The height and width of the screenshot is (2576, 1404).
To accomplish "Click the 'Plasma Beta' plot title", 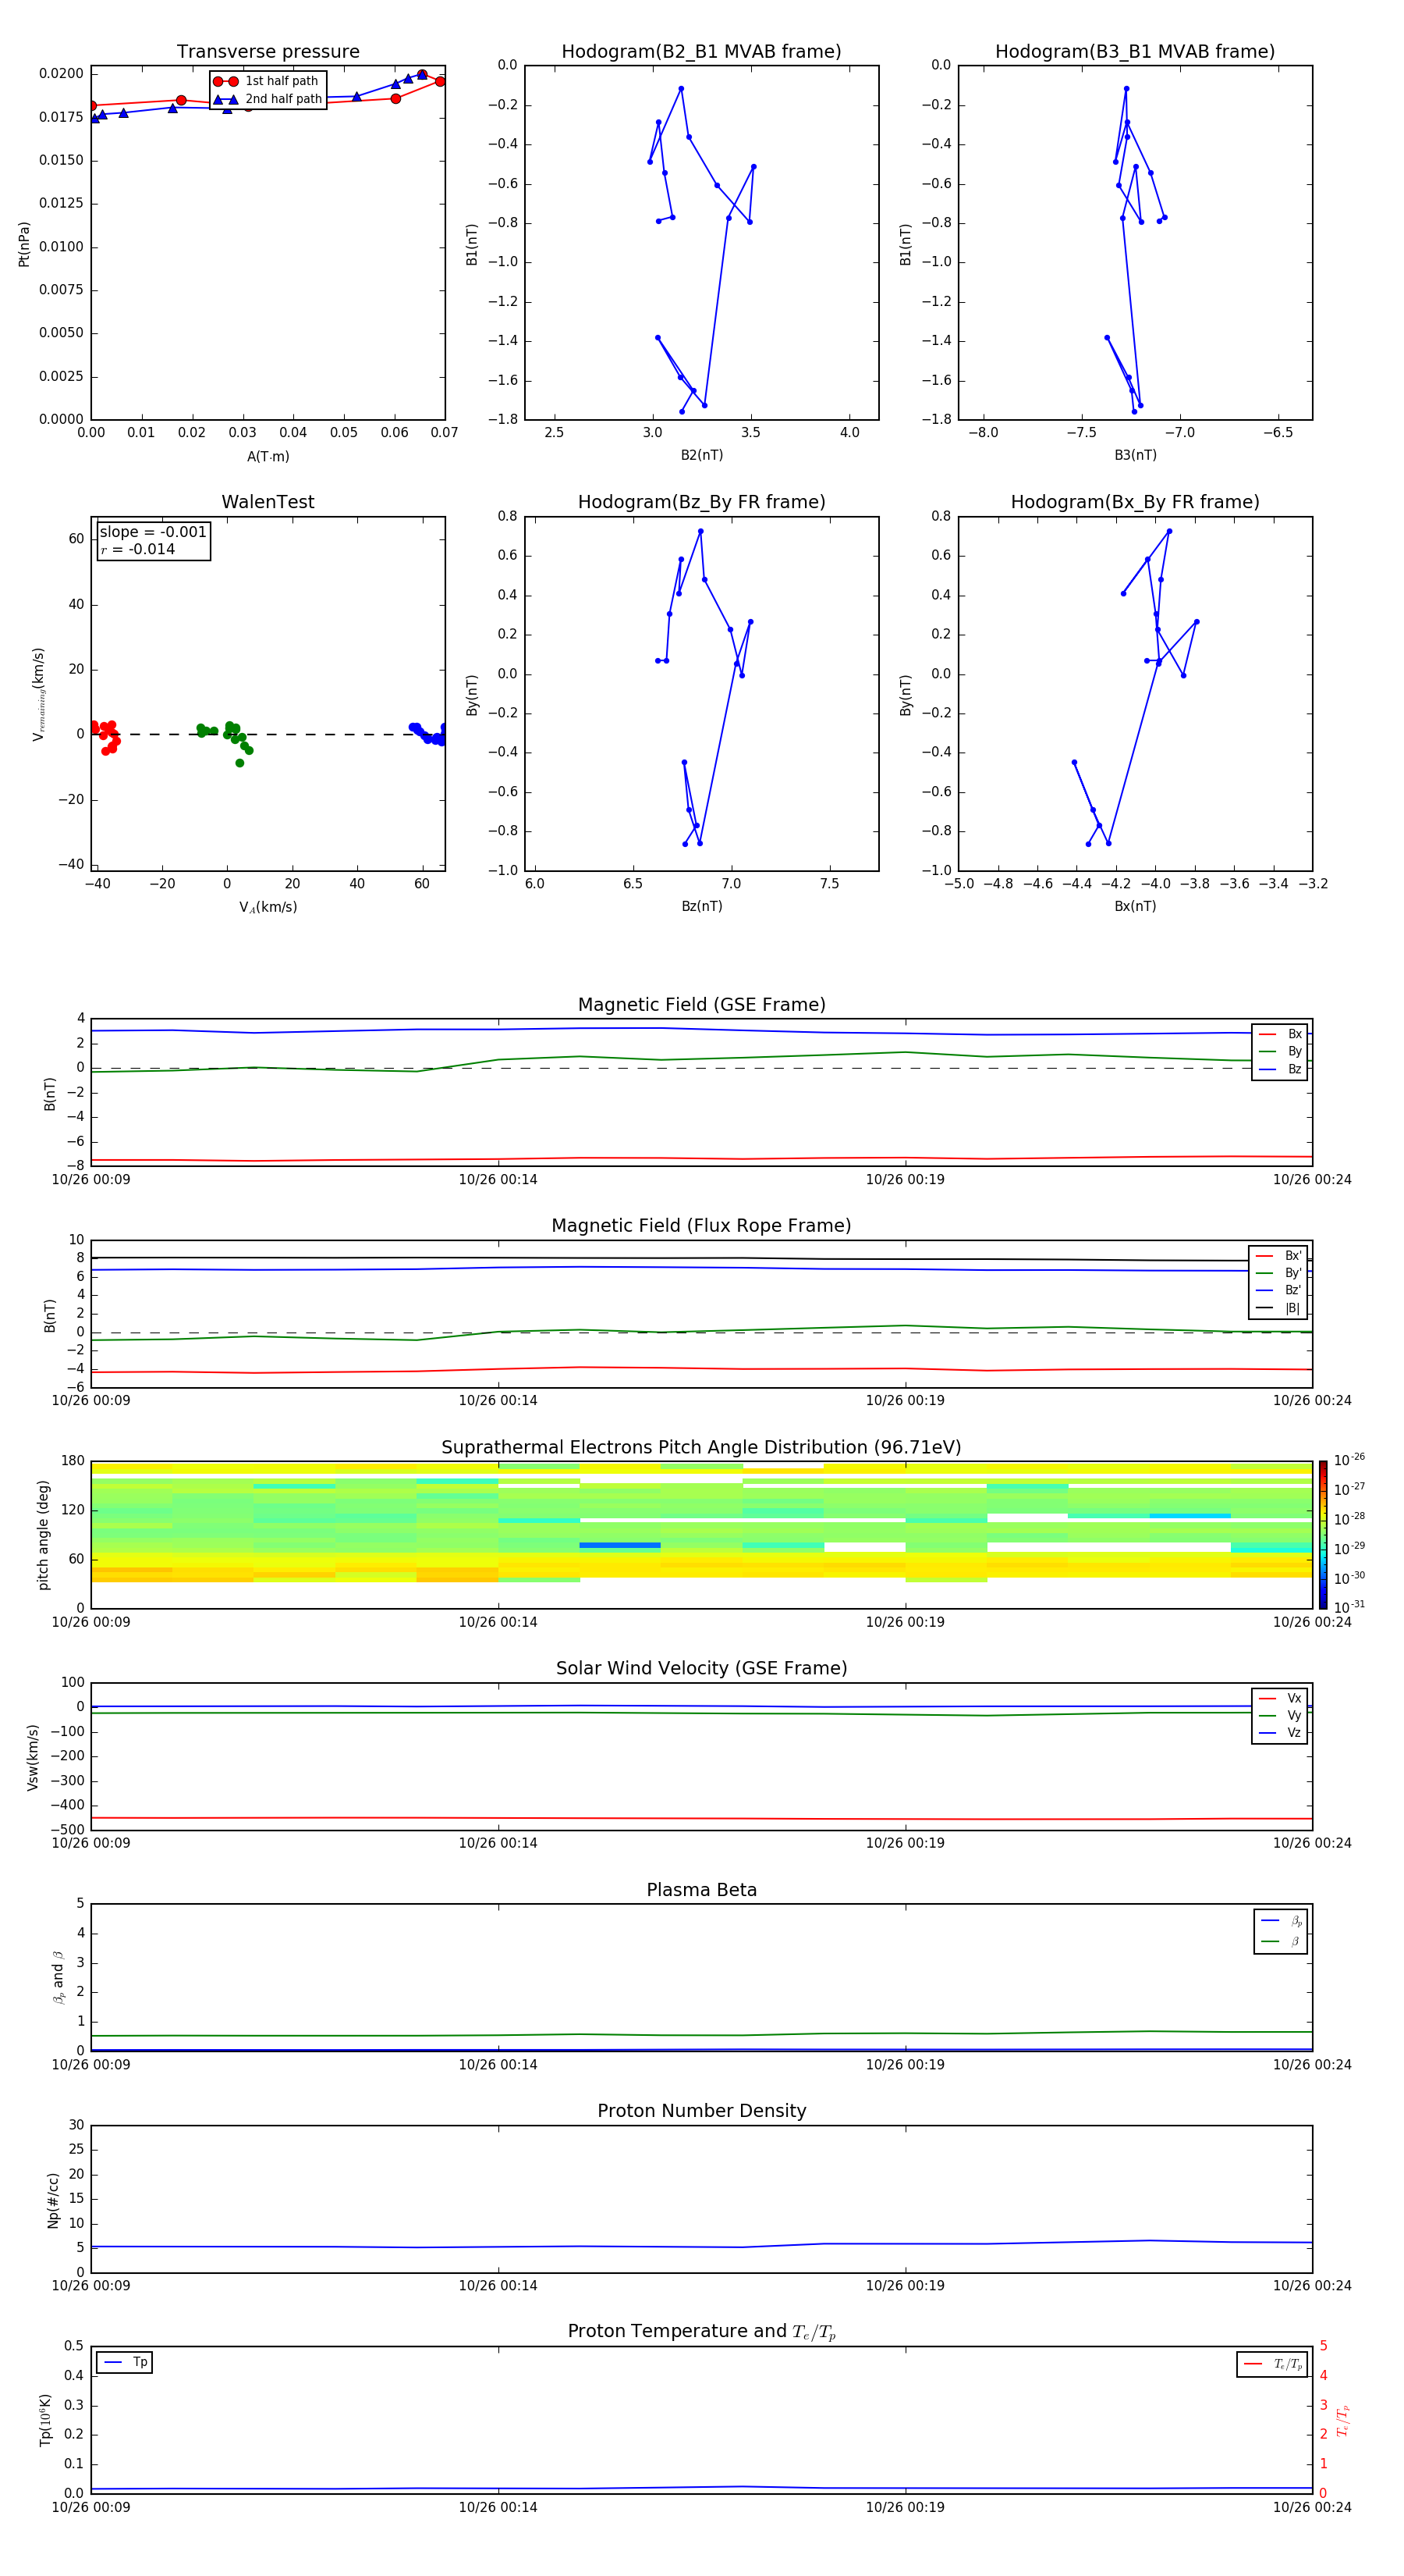I will (701, 1890).
